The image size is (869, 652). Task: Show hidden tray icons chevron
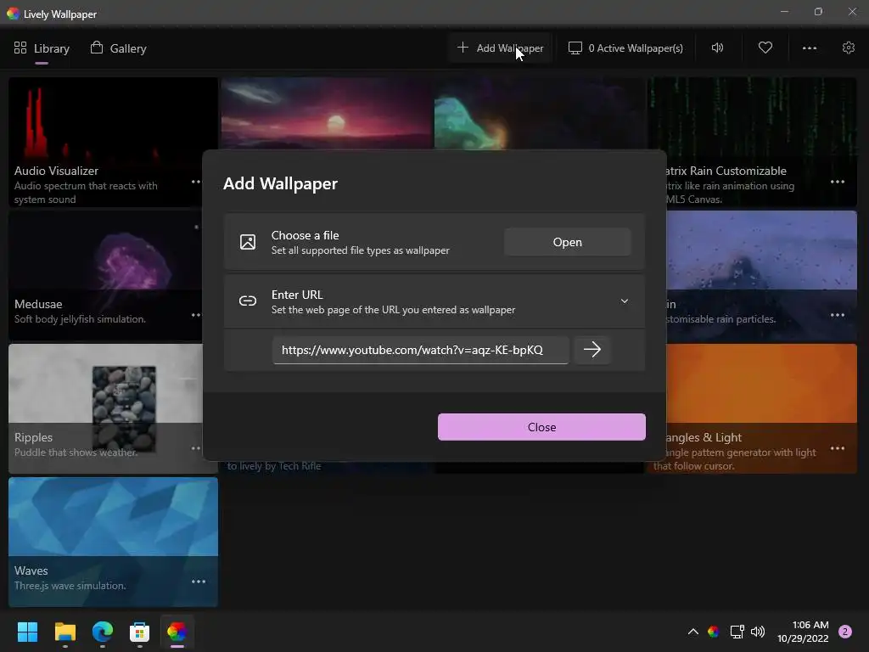pyautogui.click(x=692, y=632)
